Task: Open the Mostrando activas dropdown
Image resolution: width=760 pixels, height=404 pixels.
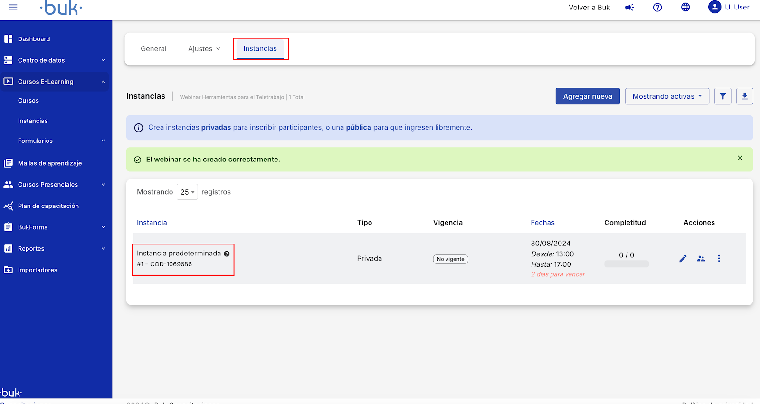Action: (x=666, y=96)
